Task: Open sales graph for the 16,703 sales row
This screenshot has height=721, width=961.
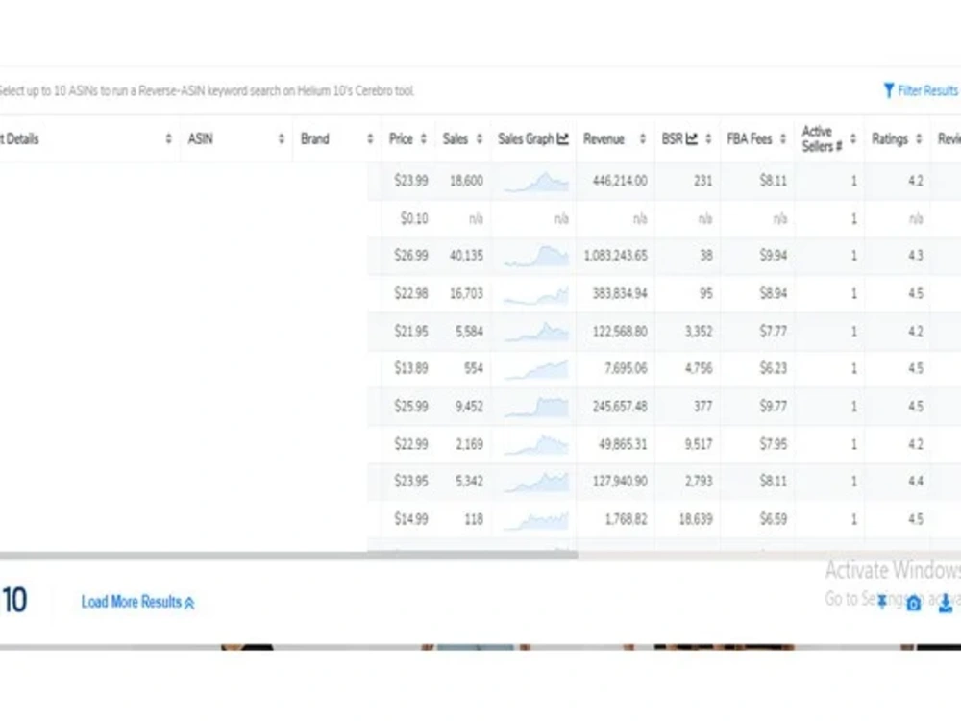Action: coord(536,295)
